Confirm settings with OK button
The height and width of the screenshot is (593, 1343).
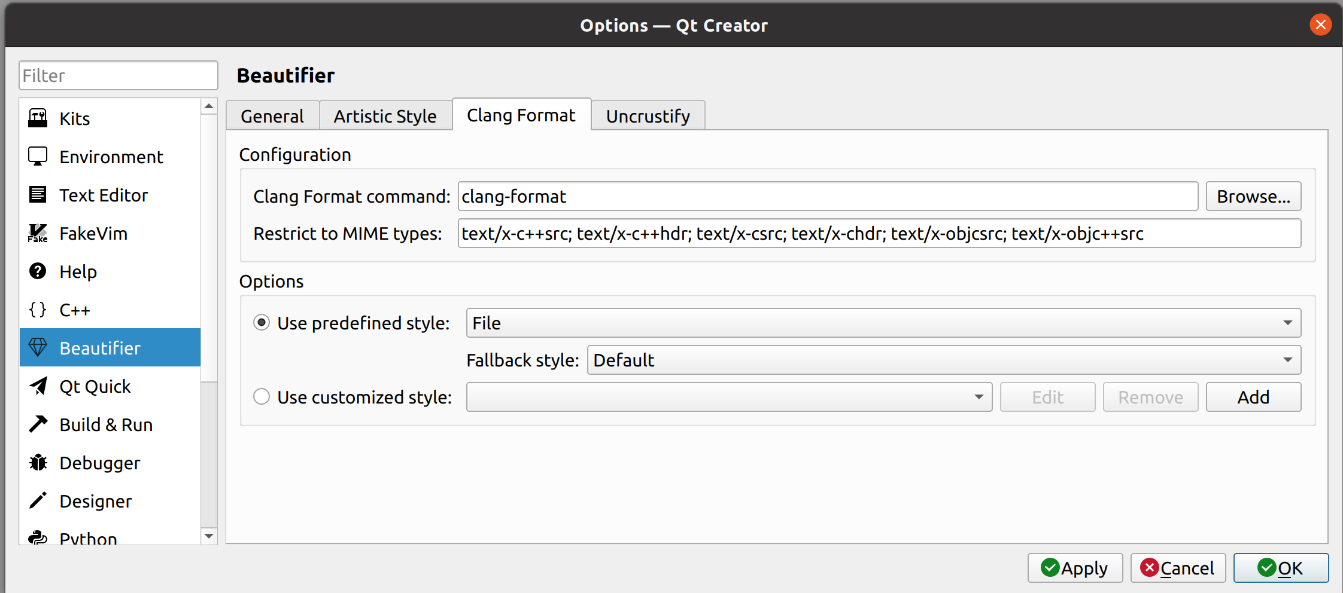tap(1281, 568)
